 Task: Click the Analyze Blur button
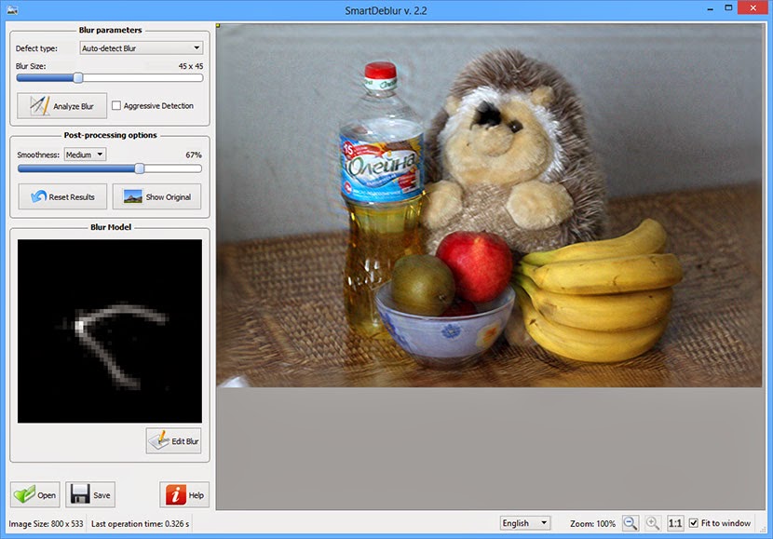(x=61, y=106)
